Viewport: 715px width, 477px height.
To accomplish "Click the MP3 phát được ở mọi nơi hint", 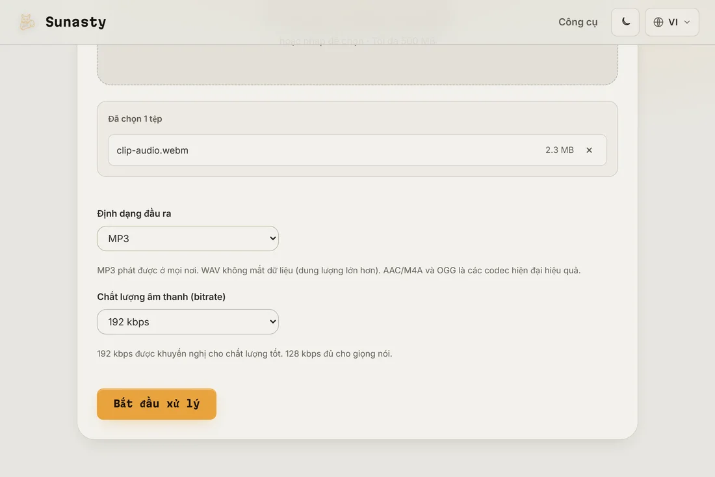I will tap(339, 270).
